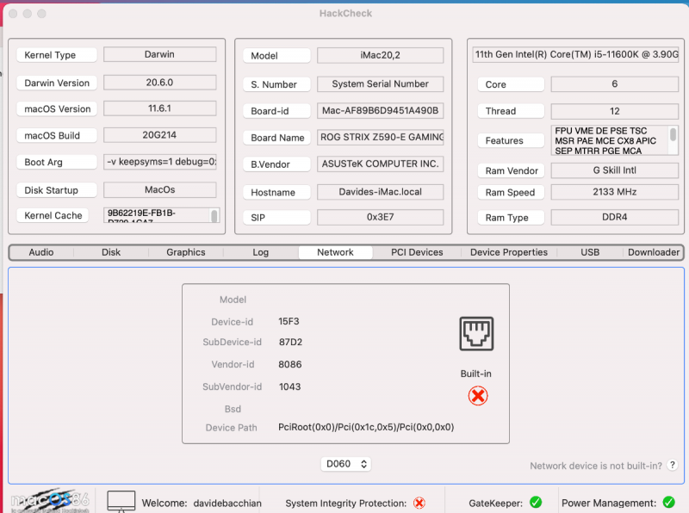Click the Boot Arg value field
Viewport: 689px width, 513px height.
pyautogui.click(x=160, y=162)
